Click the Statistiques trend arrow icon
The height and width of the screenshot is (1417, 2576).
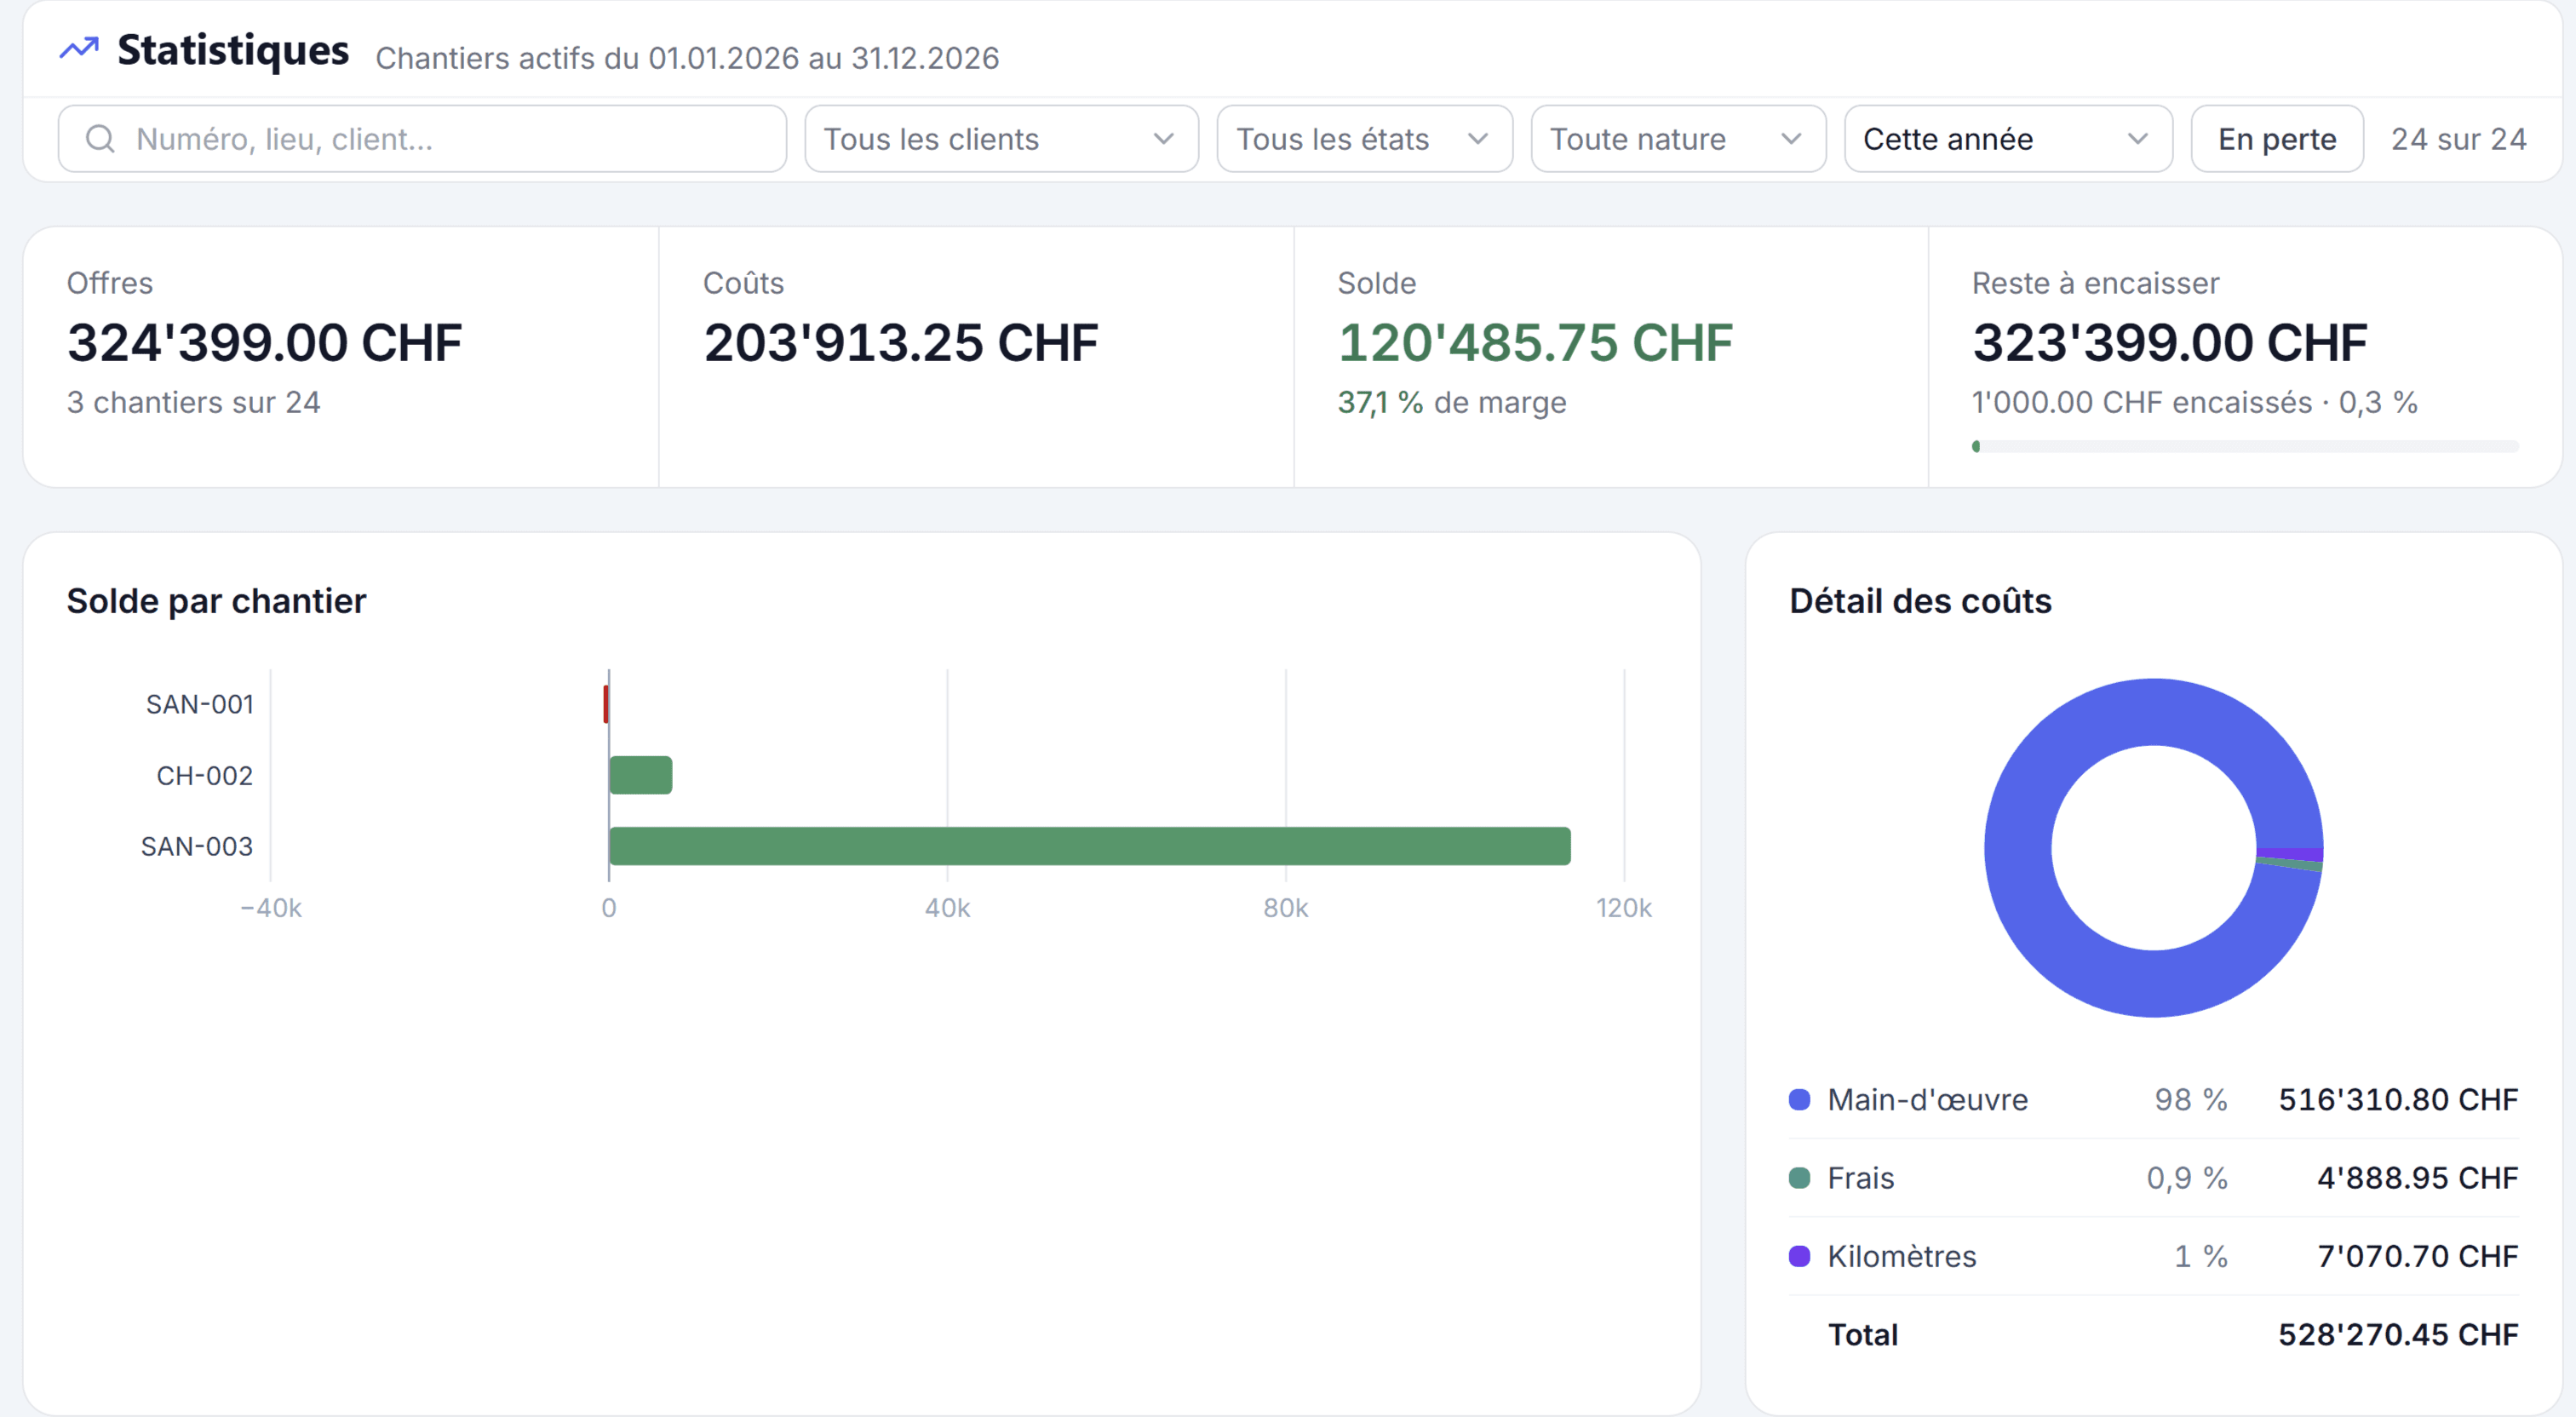tap(79, 48)
